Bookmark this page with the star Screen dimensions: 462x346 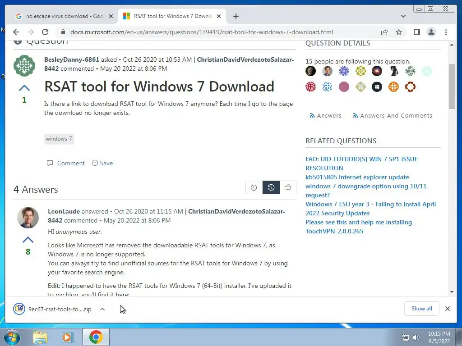pos(399,32)
